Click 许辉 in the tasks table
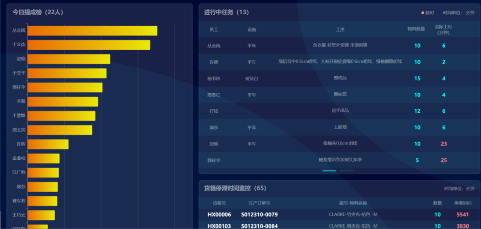This screenshot has height=229, width=481. pos(214,62)
